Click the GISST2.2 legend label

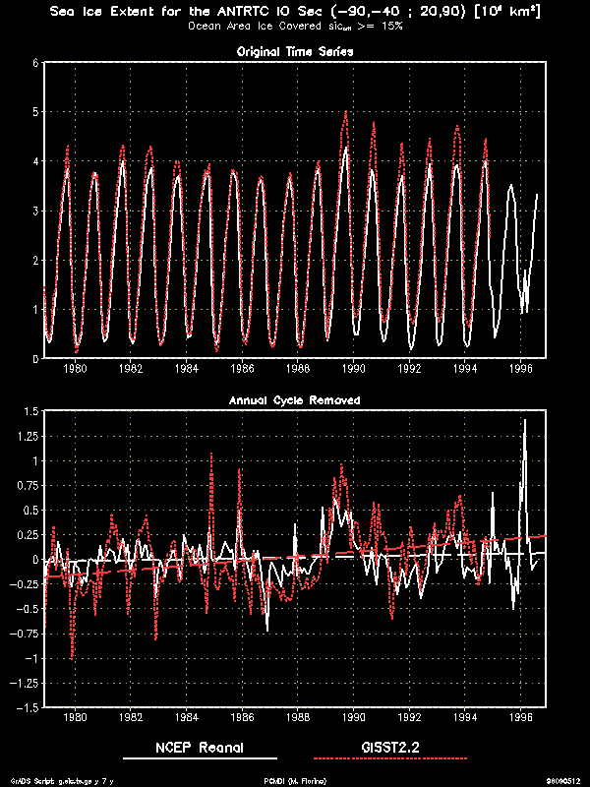point(389,747)
